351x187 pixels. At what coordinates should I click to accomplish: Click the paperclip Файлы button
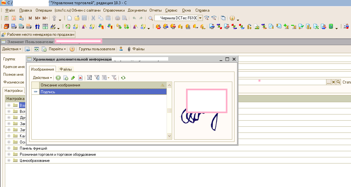click(136, 49)
